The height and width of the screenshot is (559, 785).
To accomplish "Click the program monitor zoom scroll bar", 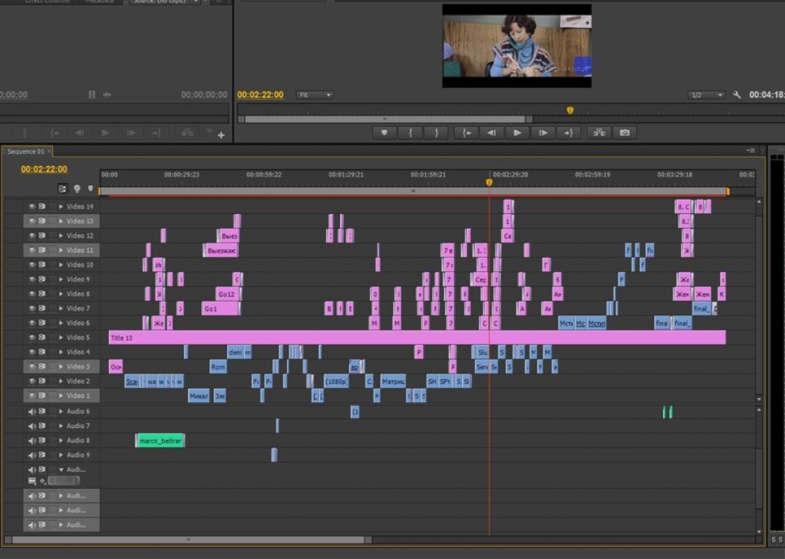I will pos(385,119).
